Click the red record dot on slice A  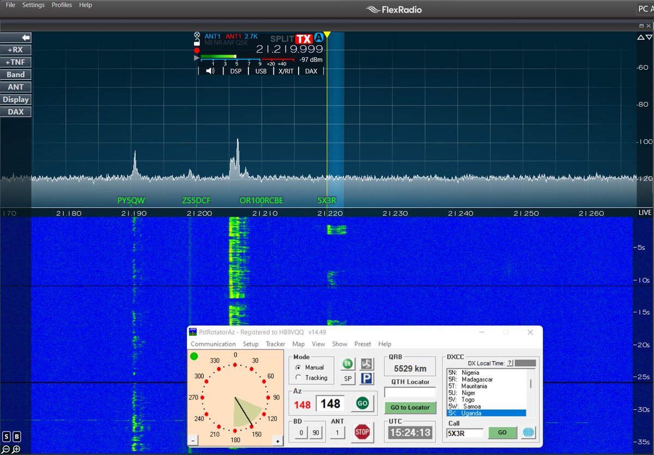click(x=197, y=50)
